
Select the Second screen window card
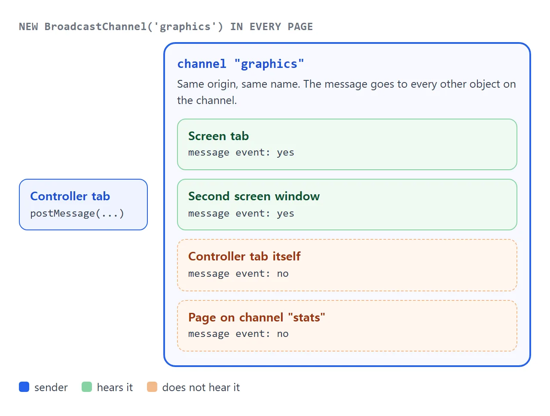347,205
